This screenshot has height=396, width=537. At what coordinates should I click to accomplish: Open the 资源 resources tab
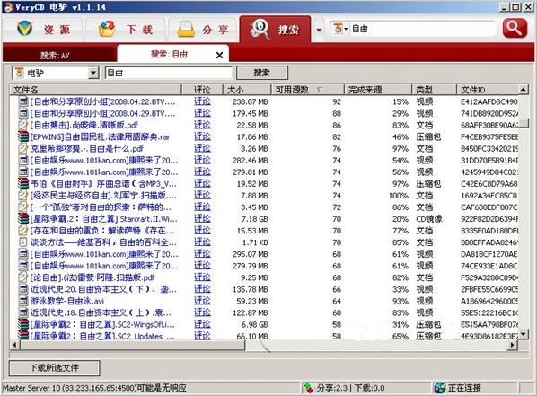coord(43,30)
